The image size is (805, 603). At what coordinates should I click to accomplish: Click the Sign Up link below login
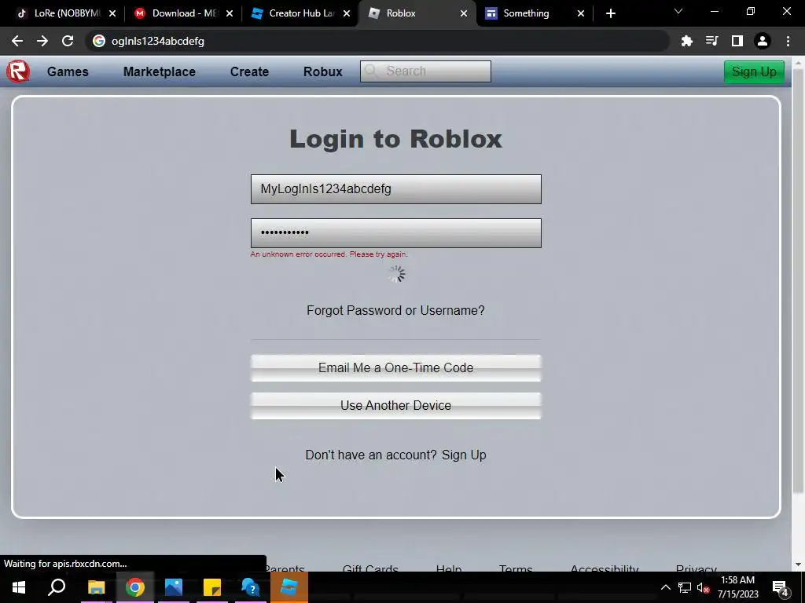tap(464, 455)
